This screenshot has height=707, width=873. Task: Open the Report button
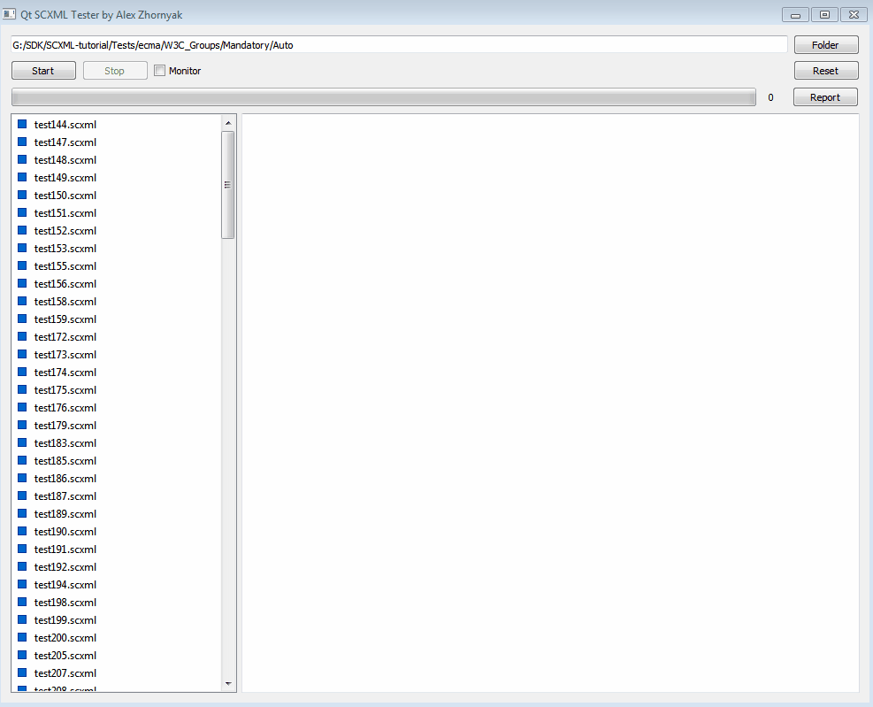pyautogui.click(x=825, y=97)
